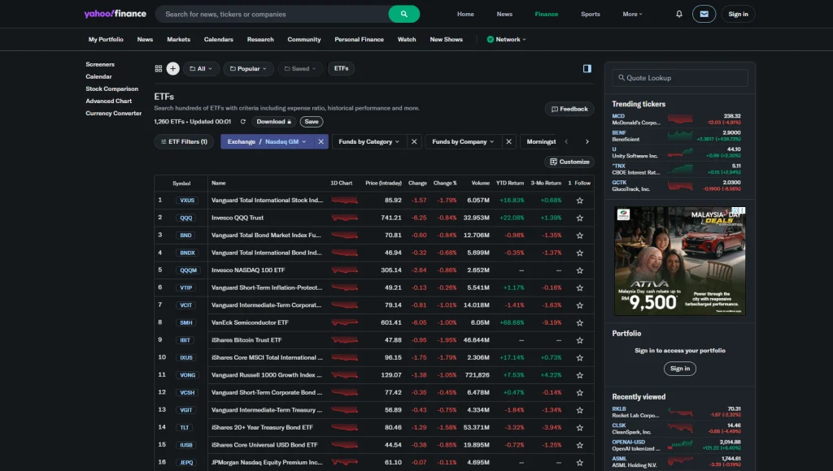Go to My Portfolio tab
Screen dimensions: 833x471
pos(106,39)
